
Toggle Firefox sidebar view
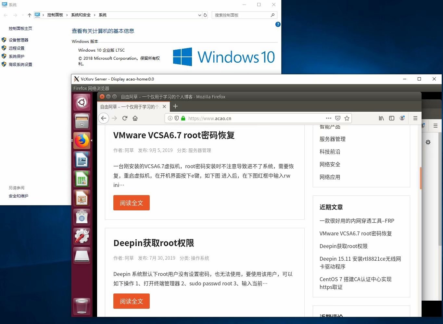pos(392,118)
